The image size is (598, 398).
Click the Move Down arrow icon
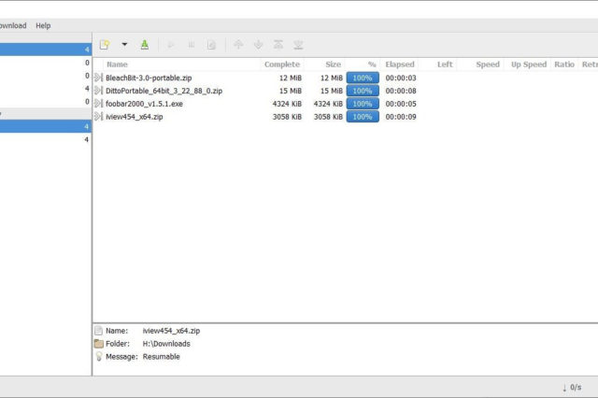(x=258, y=45)
